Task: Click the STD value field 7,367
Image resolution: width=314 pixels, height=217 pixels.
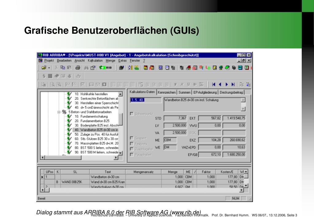Action: (x=175, y=118)
